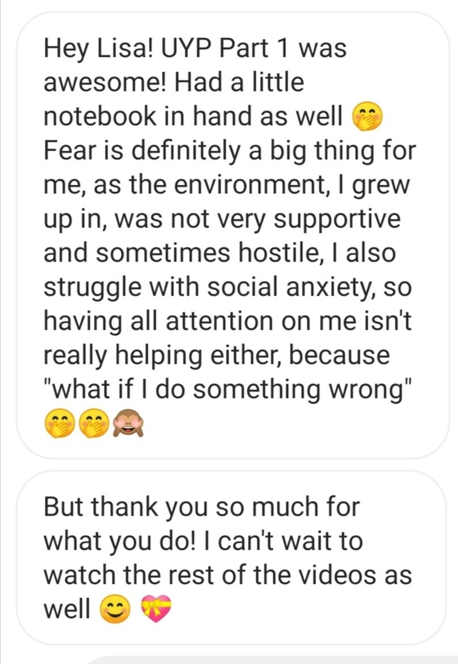This screenshot has height=664, width=458.
Task: Click the quoted text 'what if I do something wrong'
Action: pyautogui.click(x=227, y=389)
